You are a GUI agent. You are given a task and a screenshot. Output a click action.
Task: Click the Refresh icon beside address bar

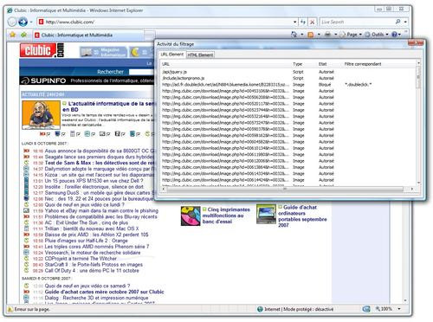pos(303,22)
